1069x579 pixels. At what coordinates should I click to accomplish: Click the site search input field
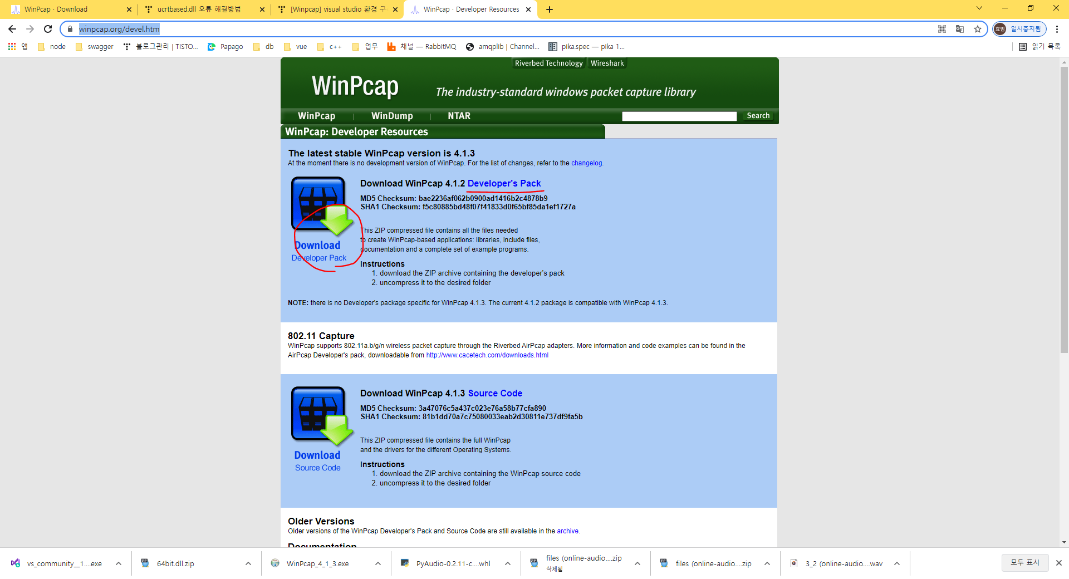click(x=679, y=116)
